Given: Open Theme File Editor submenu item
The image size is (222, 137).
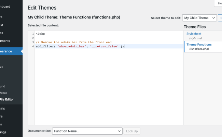Looking at the screenshot, I should pos(7,99).
